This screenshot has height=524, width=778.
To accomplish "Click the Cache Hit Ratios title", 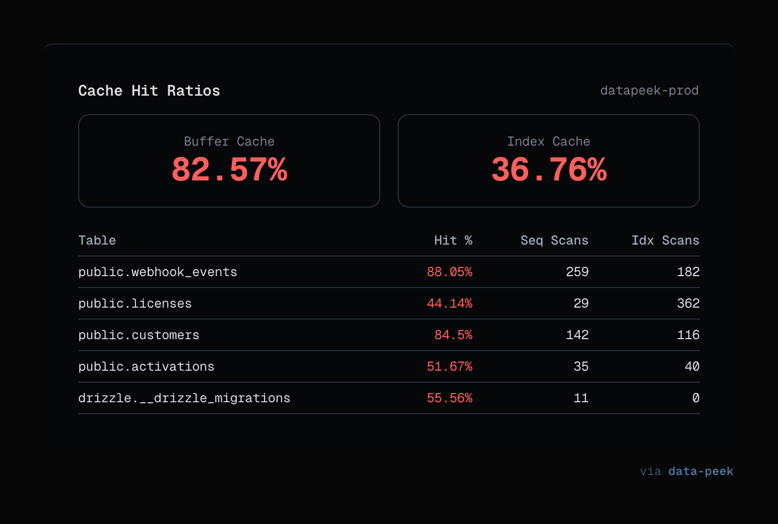I will click(x=149, y=91).
